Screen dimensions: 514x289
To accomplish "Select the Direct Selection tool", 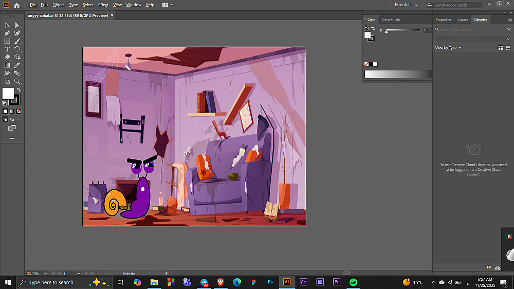I will click(17, 25).
